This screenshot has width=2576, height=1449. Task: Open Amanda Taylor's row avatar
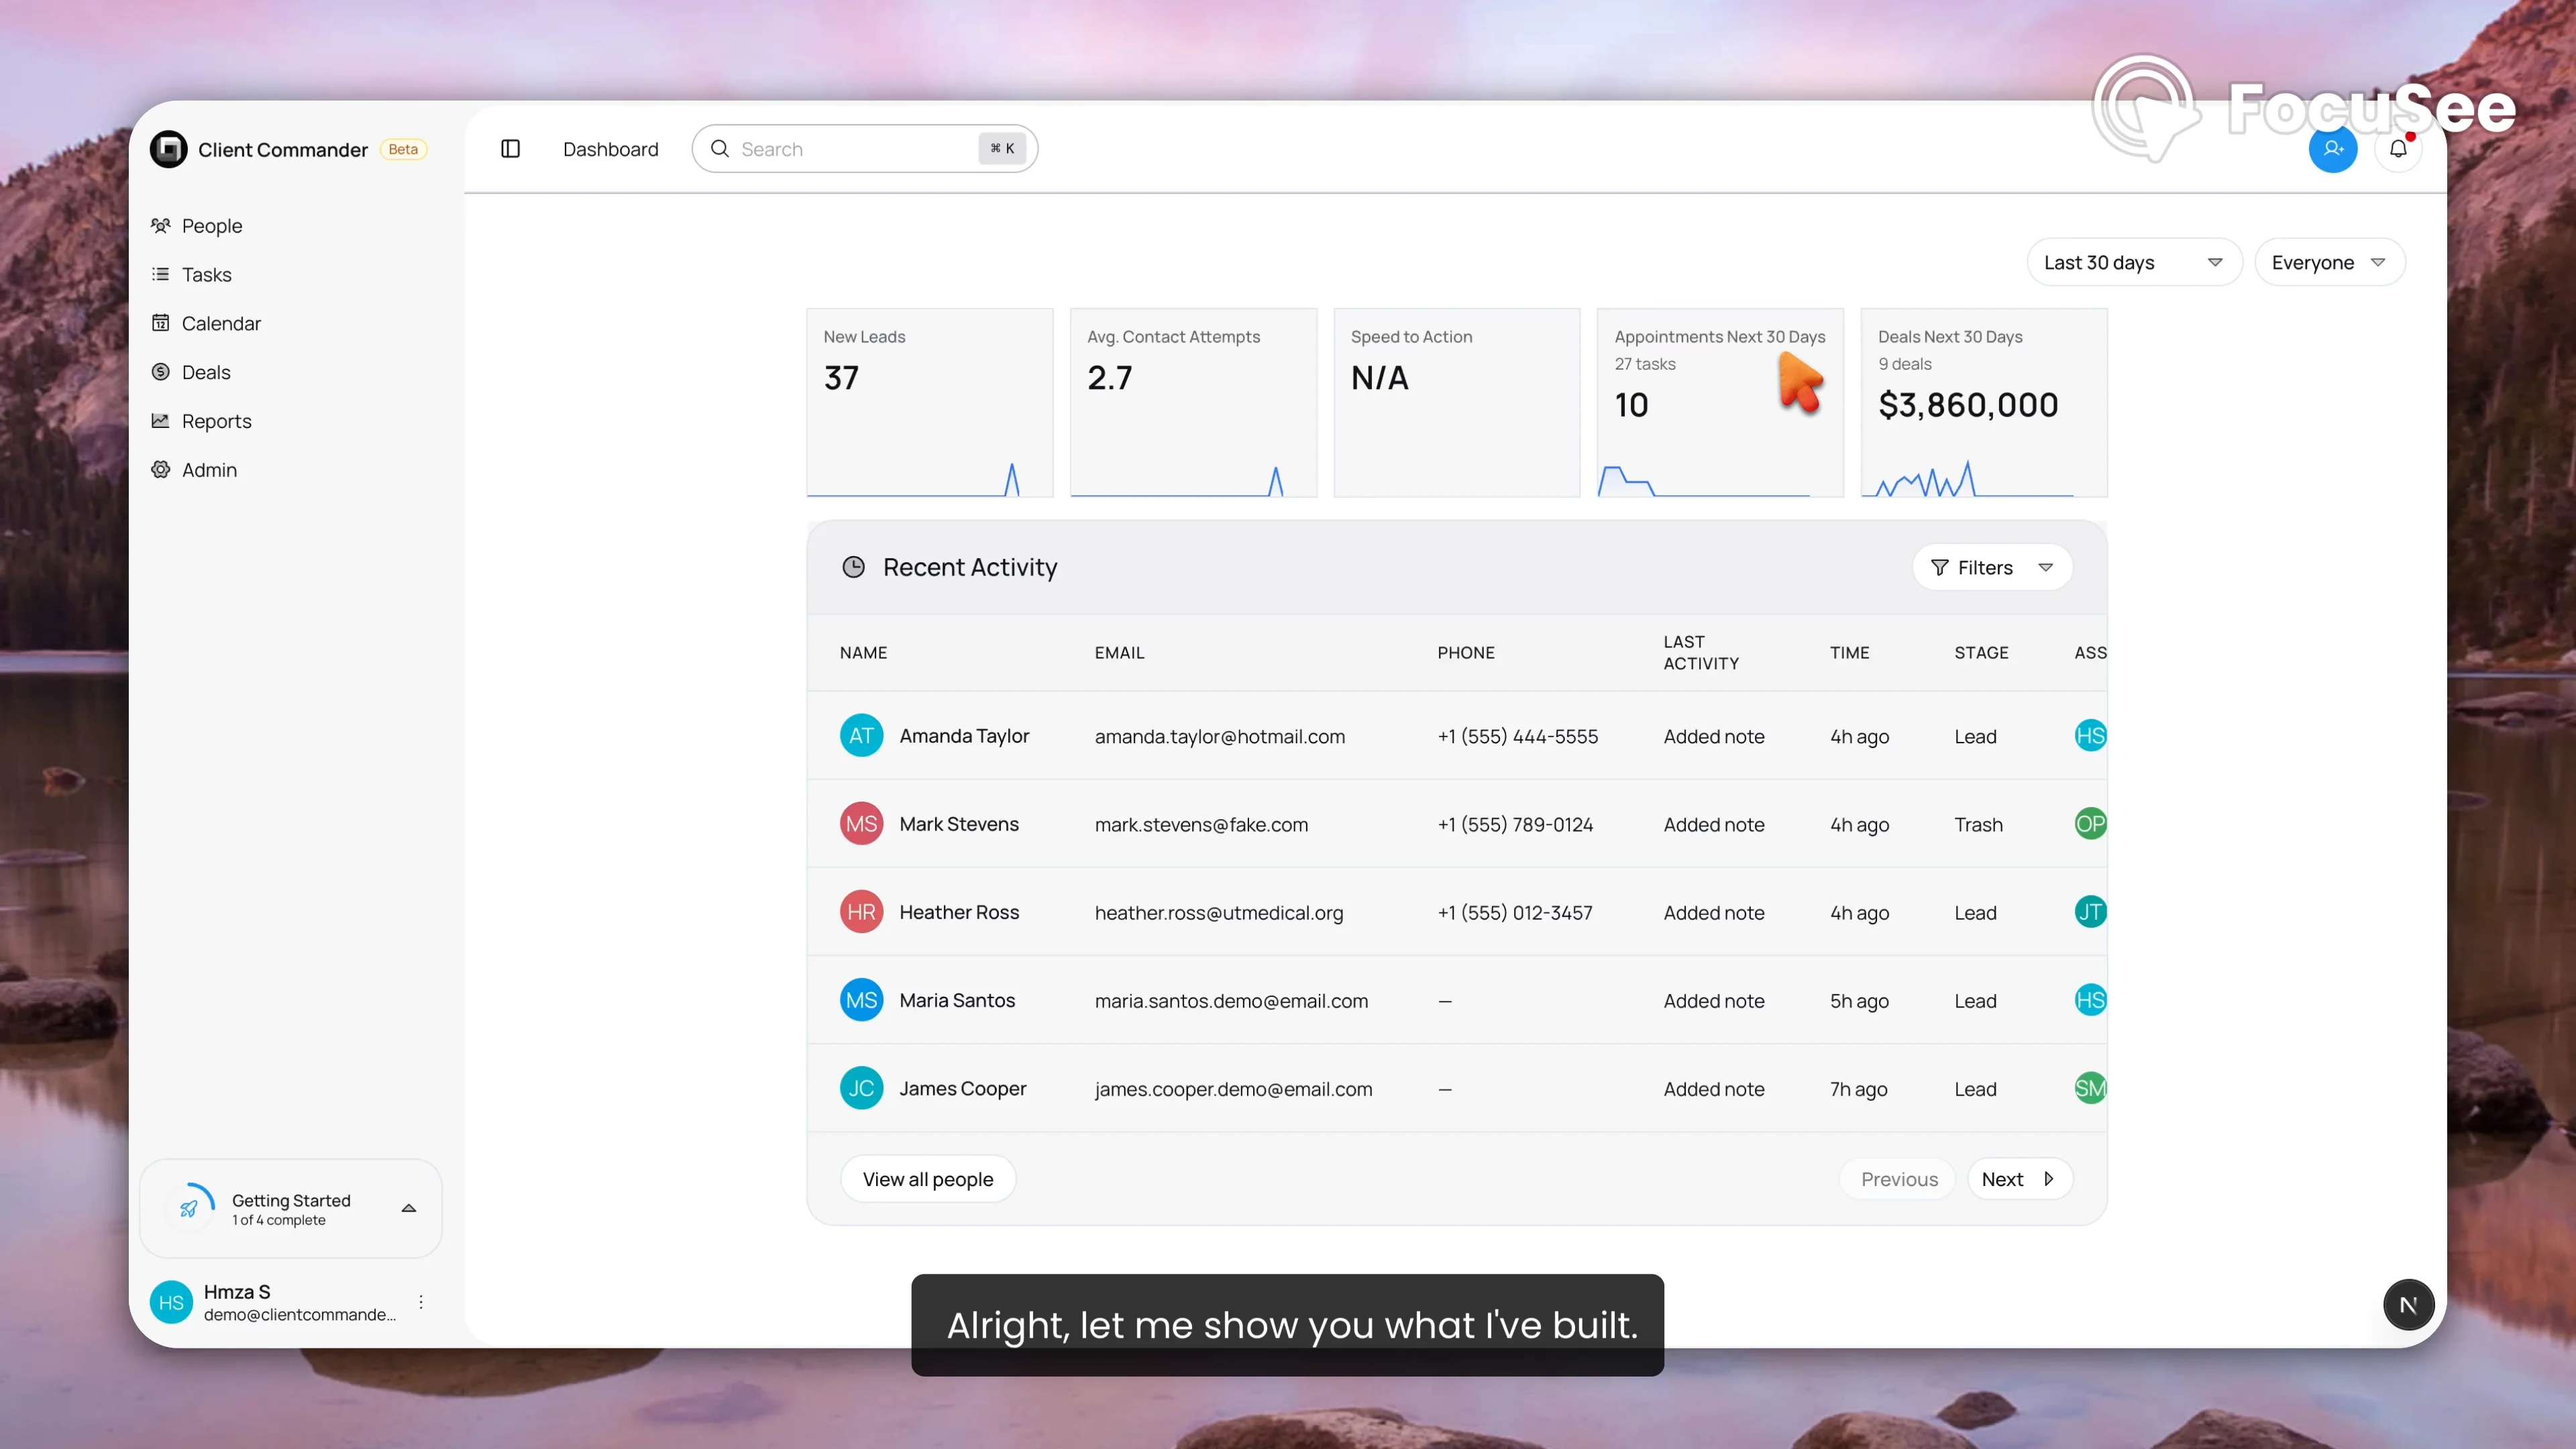tap(861, 736)
